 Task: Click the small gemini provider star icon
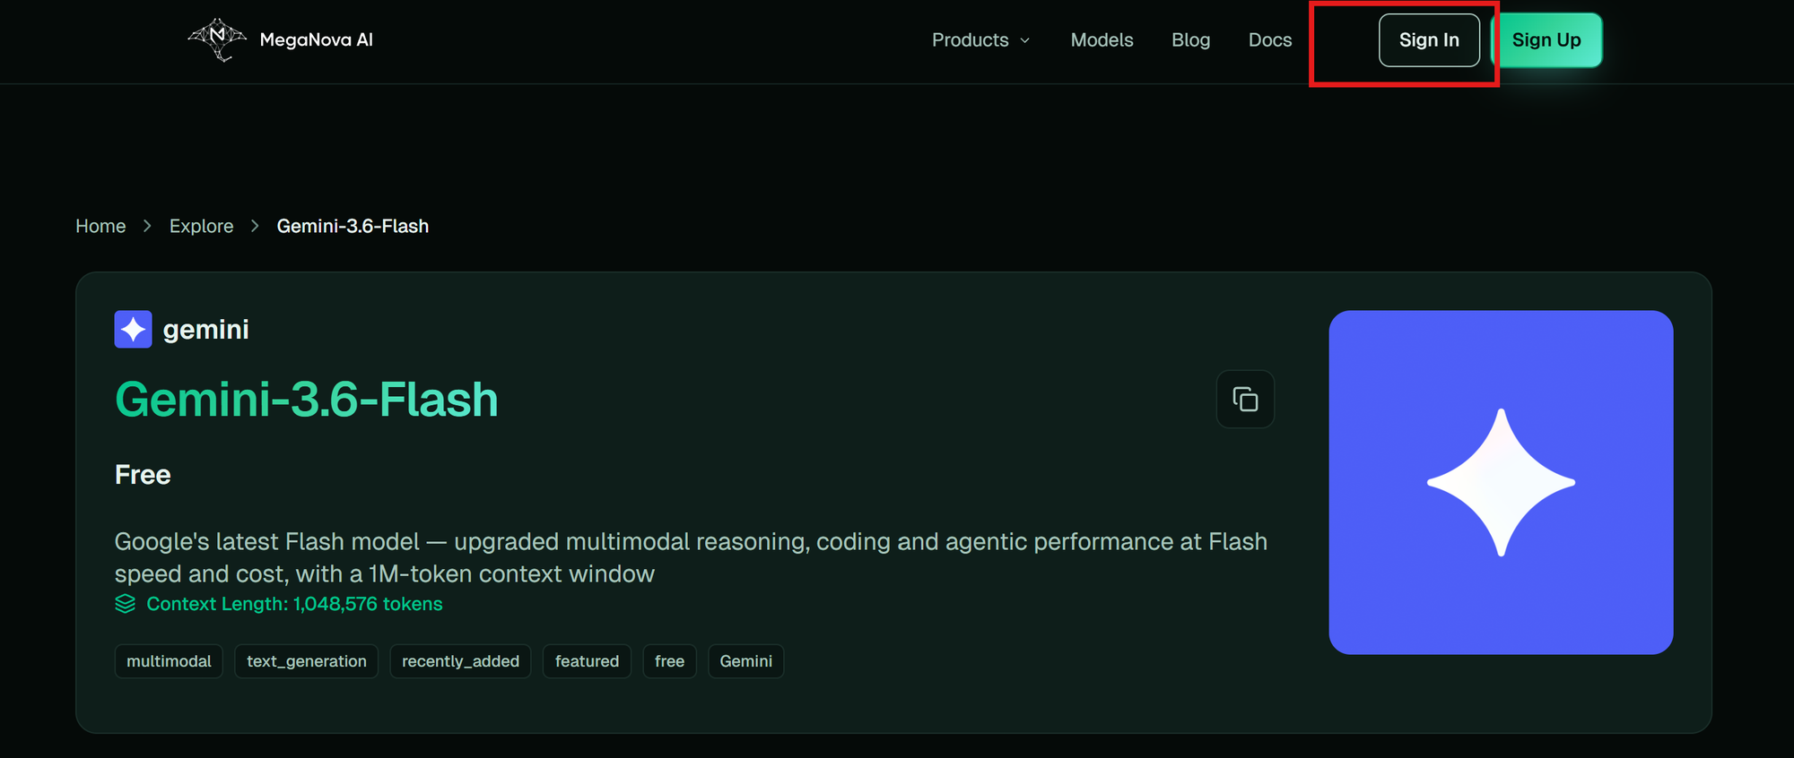tap(134, 329)
